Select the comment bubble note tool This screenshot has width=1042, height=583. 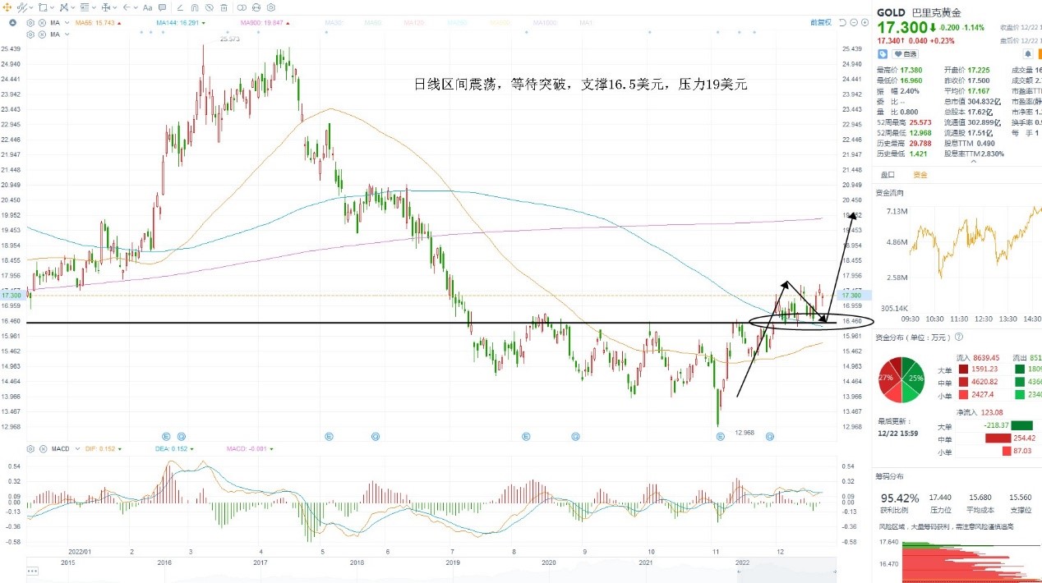162,7
